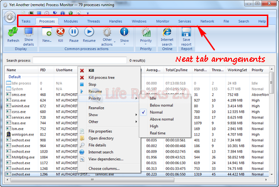Click the UserName column header
The image size is (279, 187).
pyautogui.click(x=66, y=70)
